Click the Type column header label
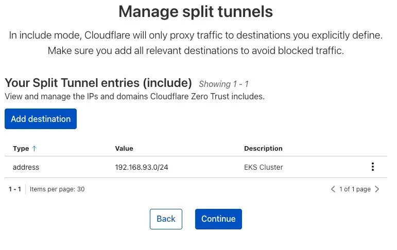397x250 pixels. (21, 148)
